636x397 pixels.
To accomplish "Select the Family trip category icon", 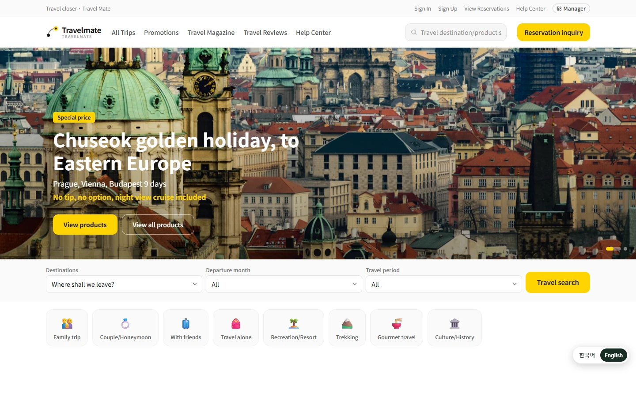I will [67, 324].
